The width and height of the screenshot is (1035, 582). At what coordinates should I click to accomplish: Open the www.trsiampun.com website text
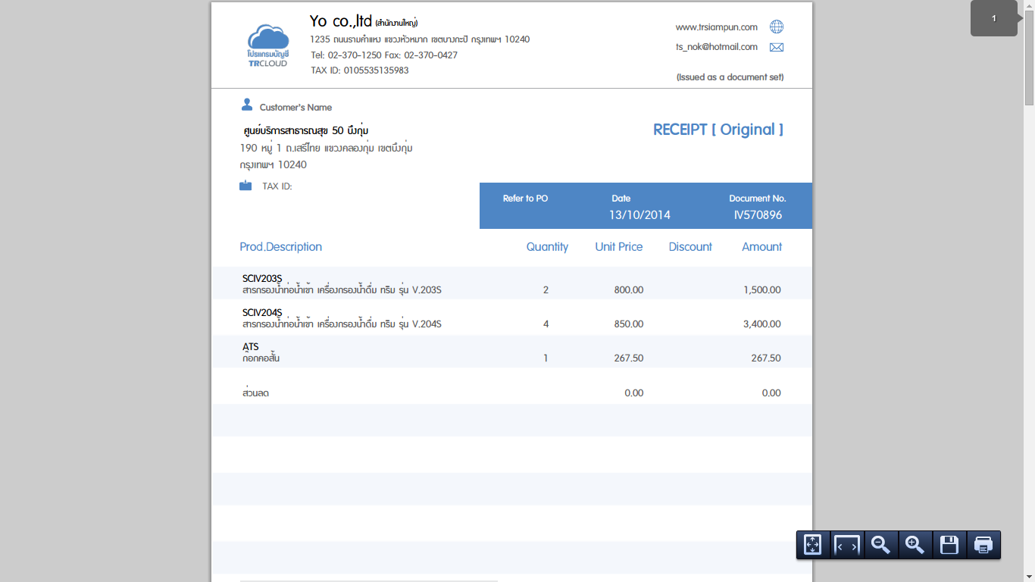(717, 27)
